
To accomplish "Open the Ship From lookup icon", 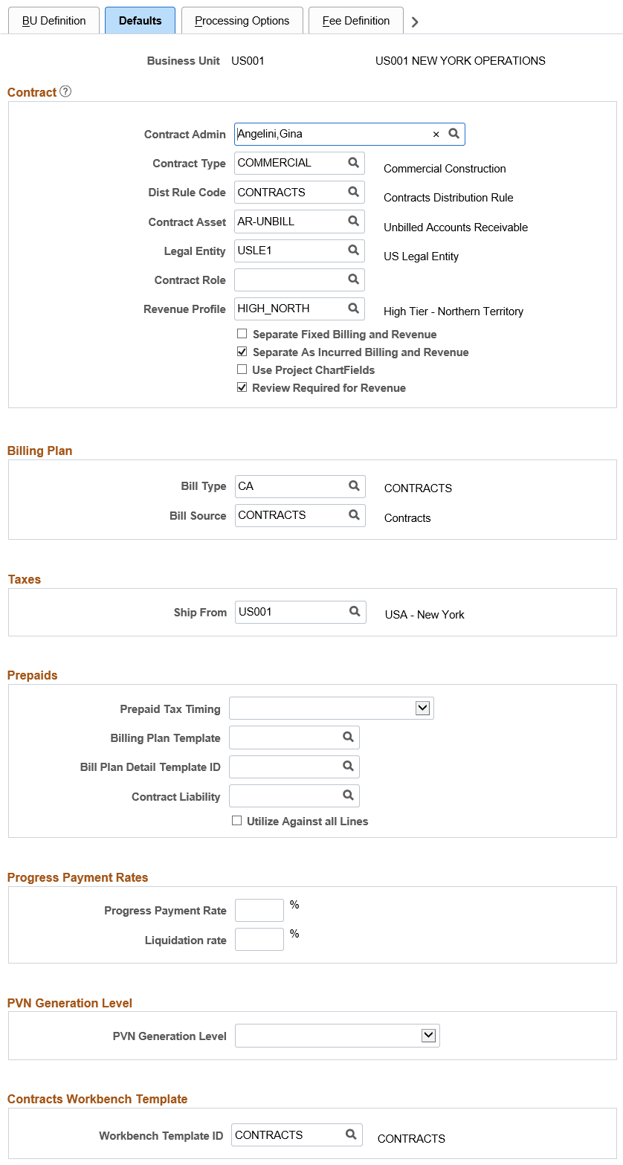I will (354, 612).
